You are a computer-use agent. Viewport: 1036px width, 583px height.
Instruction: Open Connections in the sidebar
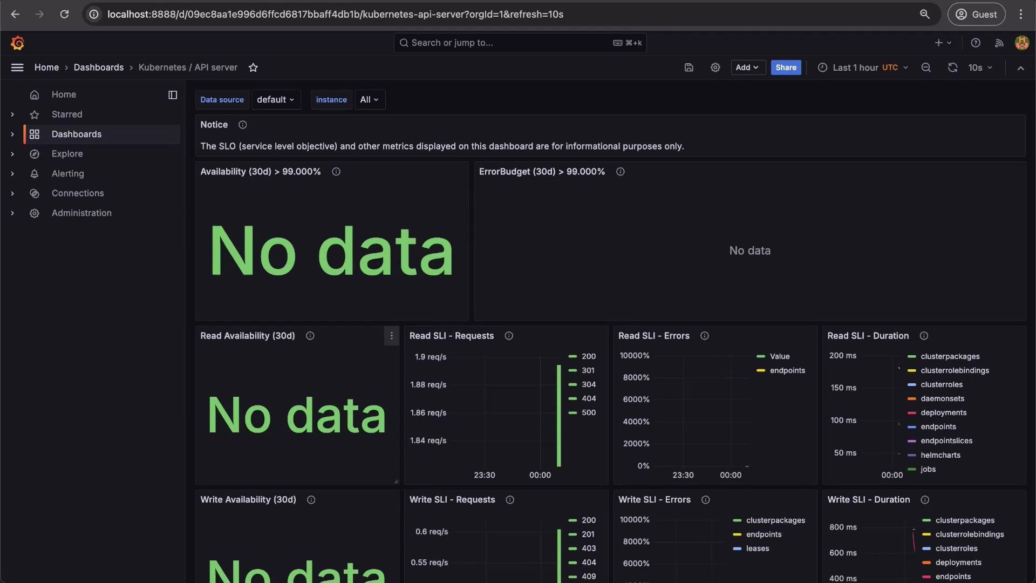[78, 193]
